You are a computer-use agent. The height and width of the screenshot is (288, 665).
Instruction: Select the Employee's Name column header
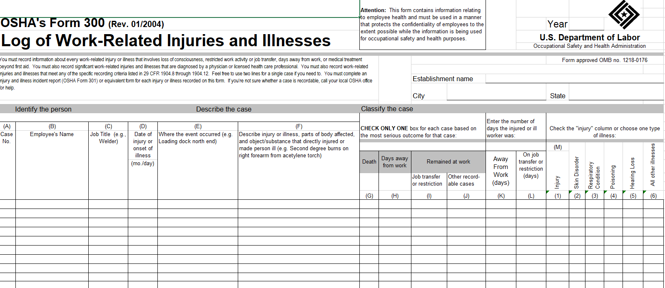pyautogui.click(x=52, y=134)
